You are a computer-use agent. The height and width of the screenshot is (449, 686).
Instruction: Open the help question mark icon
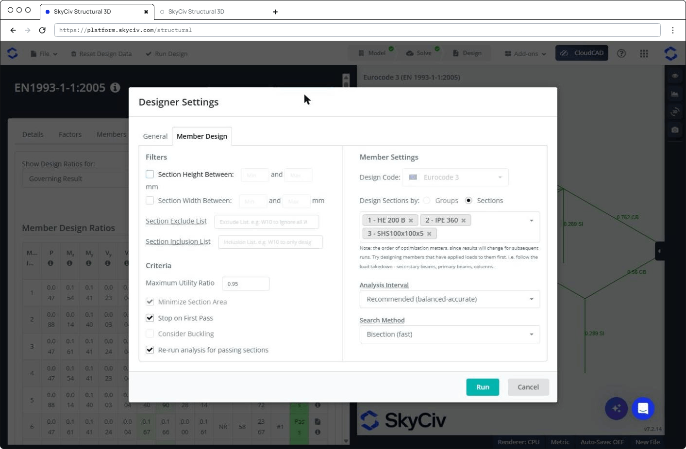[x=621, y=54]
